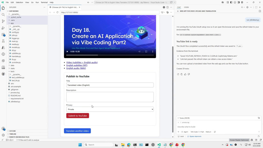Toggle Bypass Approvals in chat
Viewport: 263px width, 148px height.
click(194, 136)
